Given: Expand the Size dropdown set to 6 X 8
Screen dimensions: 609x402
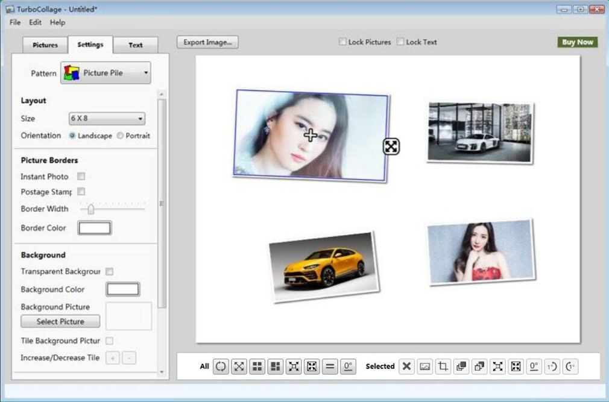Looking at the screenshot, I should [107, 119].
